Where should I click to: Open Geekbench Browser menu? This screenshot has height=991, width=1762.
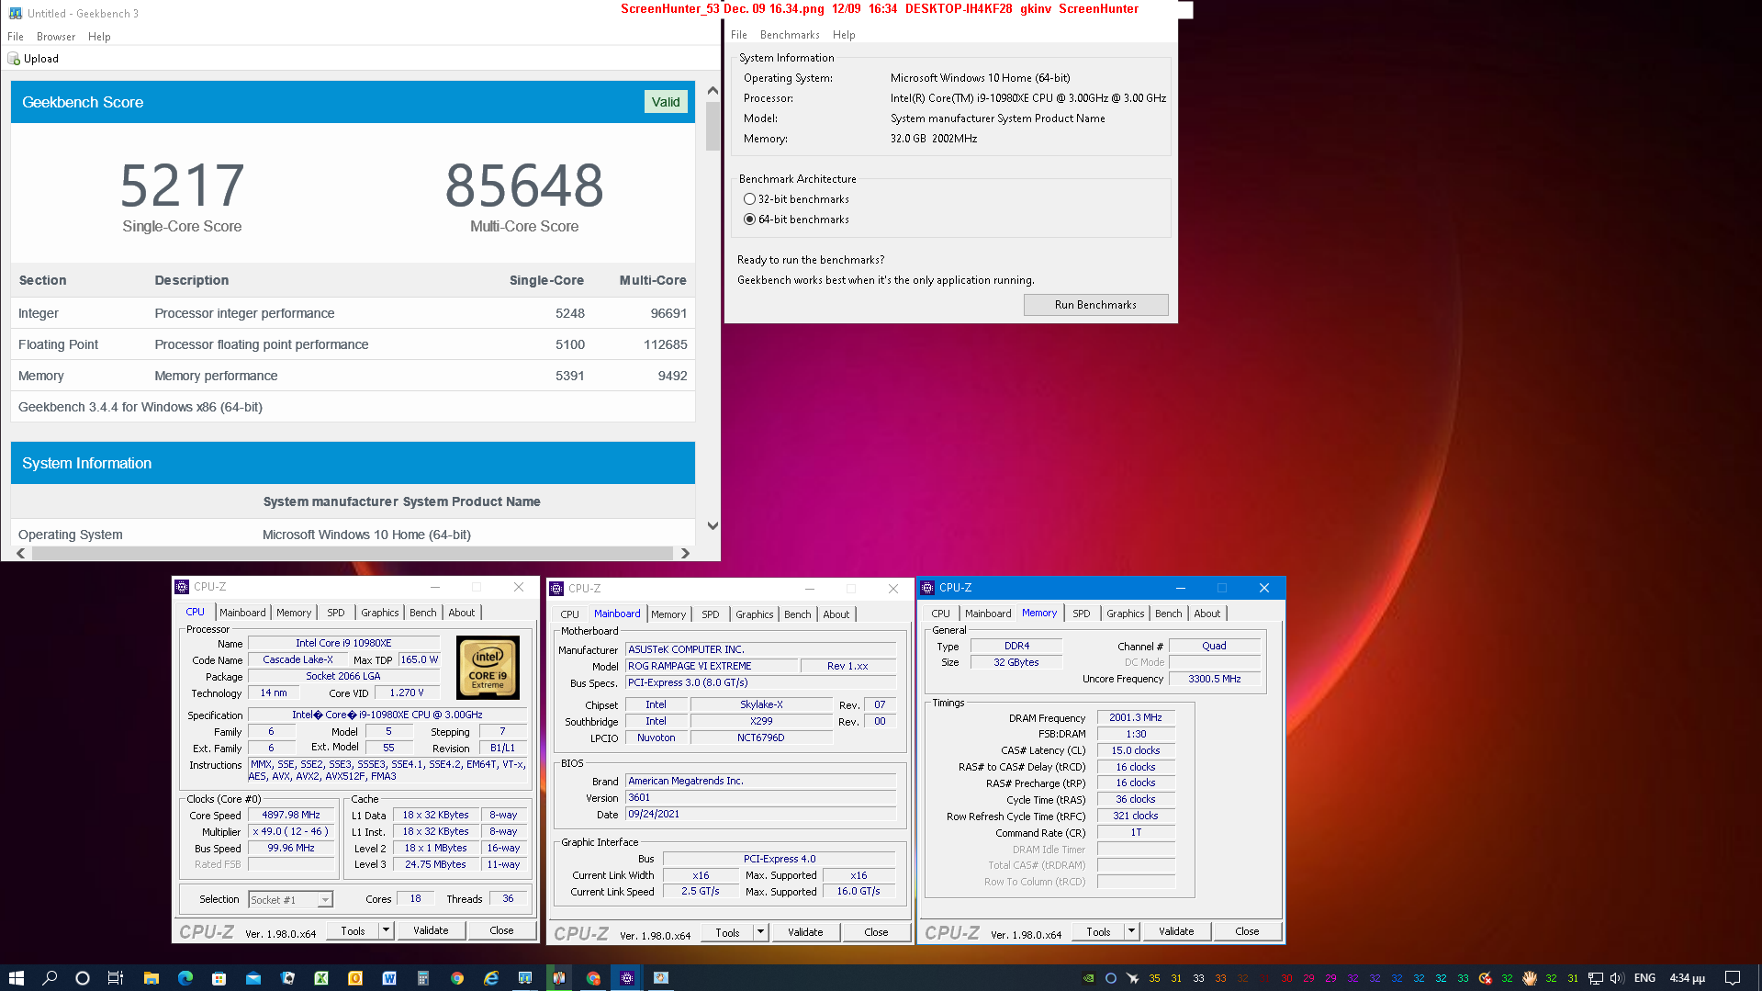pos(56,37)
